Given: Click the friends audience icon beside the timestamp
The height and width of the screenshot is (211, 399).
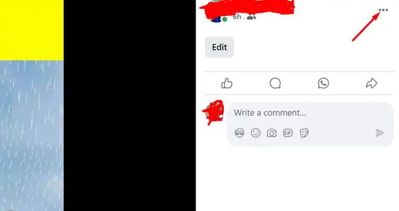Looking at the screenshot, I should [251, 17].
